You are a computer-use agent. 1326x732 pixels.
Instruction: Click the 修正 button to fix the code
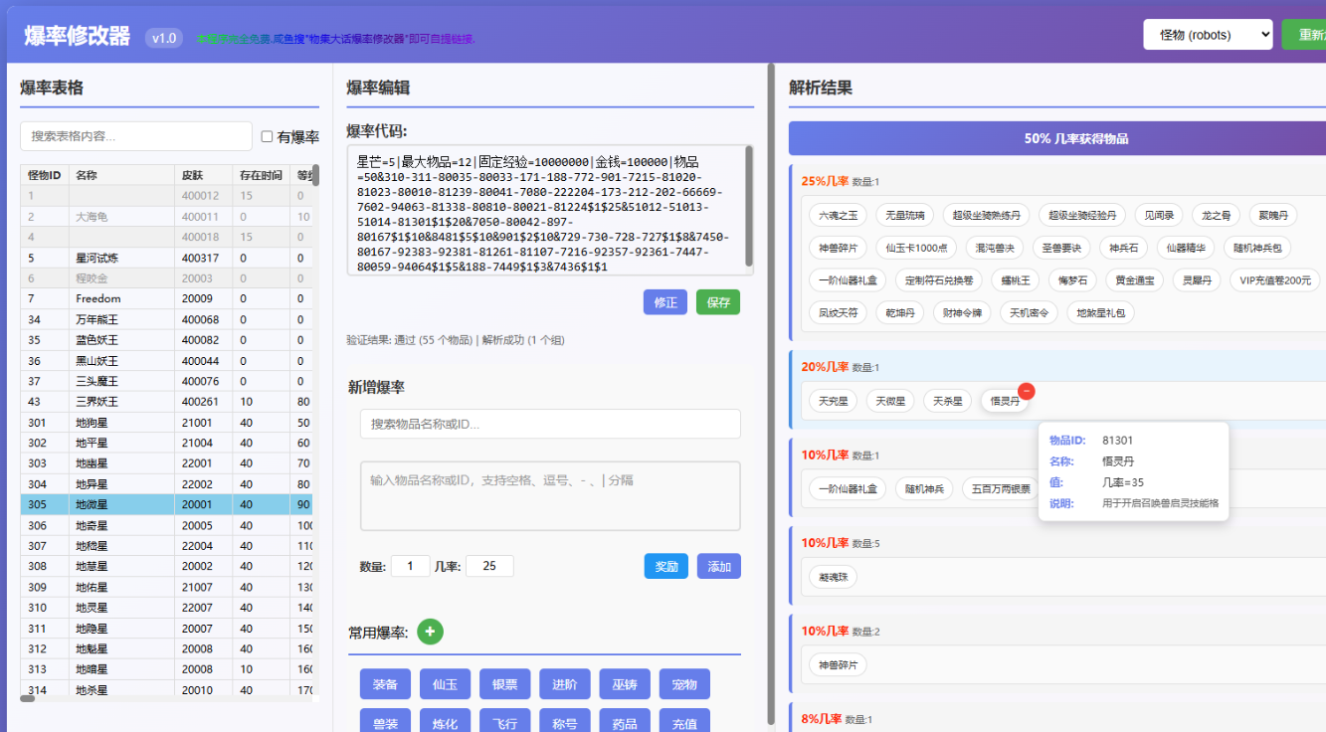point(665,302)
